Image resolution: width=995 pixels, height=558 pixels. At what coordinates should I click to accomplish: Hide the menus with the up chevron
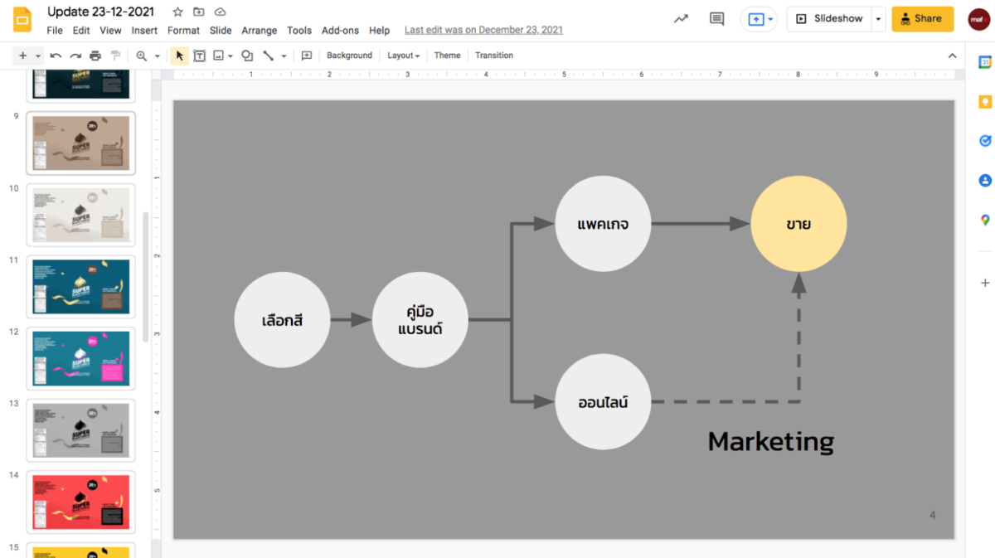pyautogui.click(x=952, y=56)
